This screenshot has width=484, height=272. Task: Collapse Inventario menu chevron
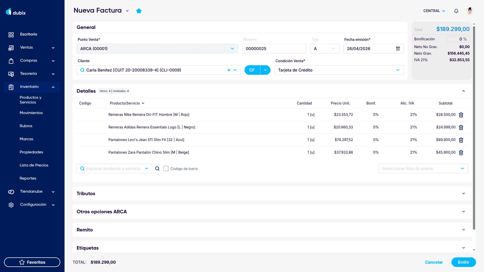pos(53,87)
